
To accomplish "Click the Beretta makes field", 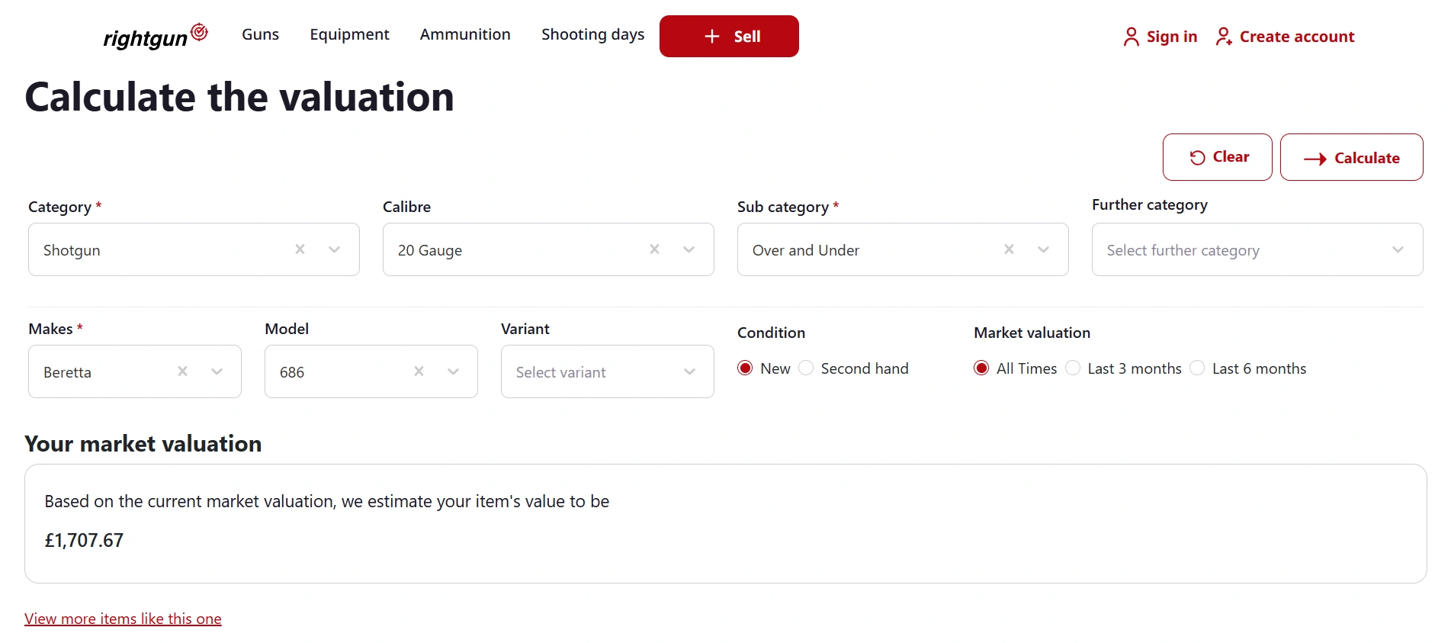I will coord(135,371).
